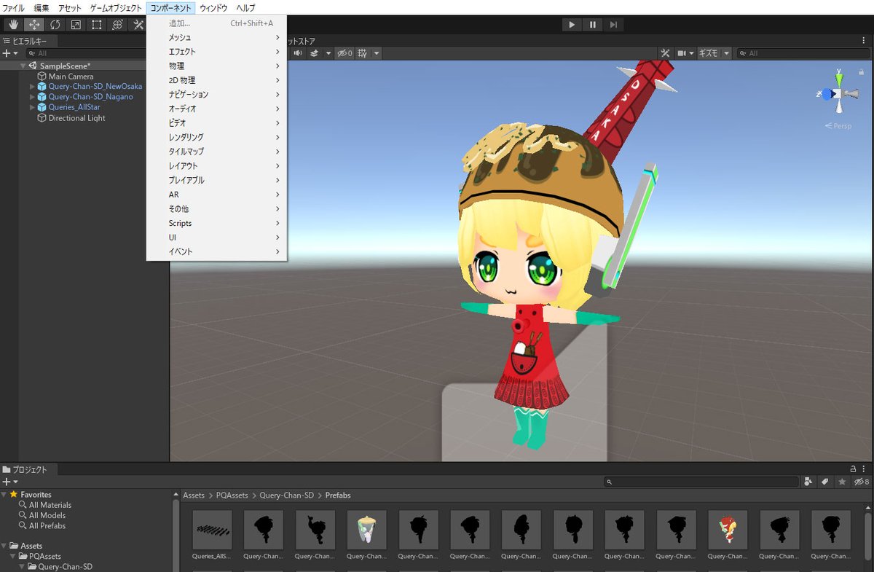Expand Queries_AllStar object
The image size is (874, 572).
coord(32,107)
